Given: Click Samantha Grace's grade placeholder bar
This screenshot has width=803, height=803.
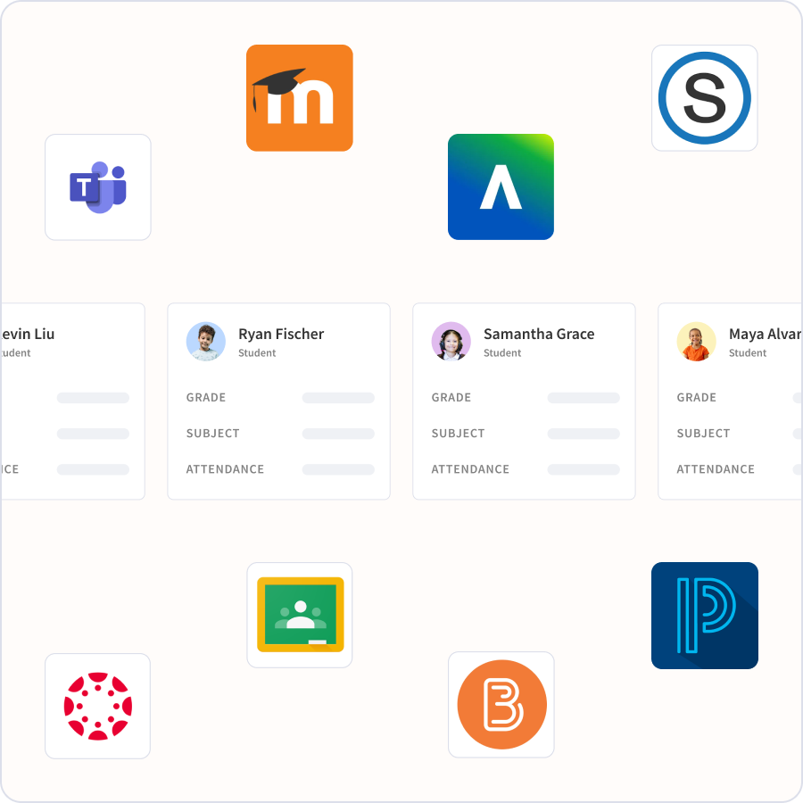Looking at the screenshot, I should click(x=584, y=398).
